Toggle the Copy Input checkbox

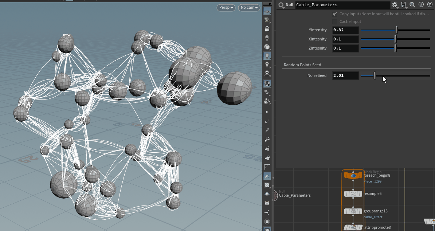click(334, 14)
